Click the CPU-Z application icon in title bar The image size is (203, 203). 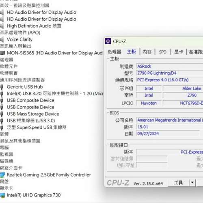point(108,41)
